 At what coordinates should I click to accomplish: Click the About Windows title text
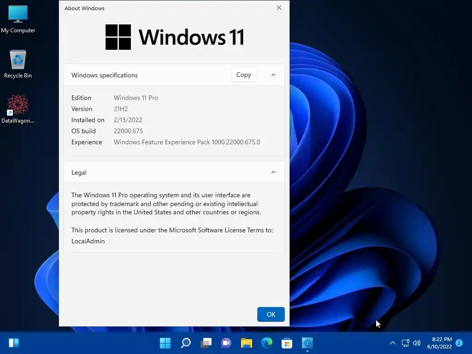point(84,8)
